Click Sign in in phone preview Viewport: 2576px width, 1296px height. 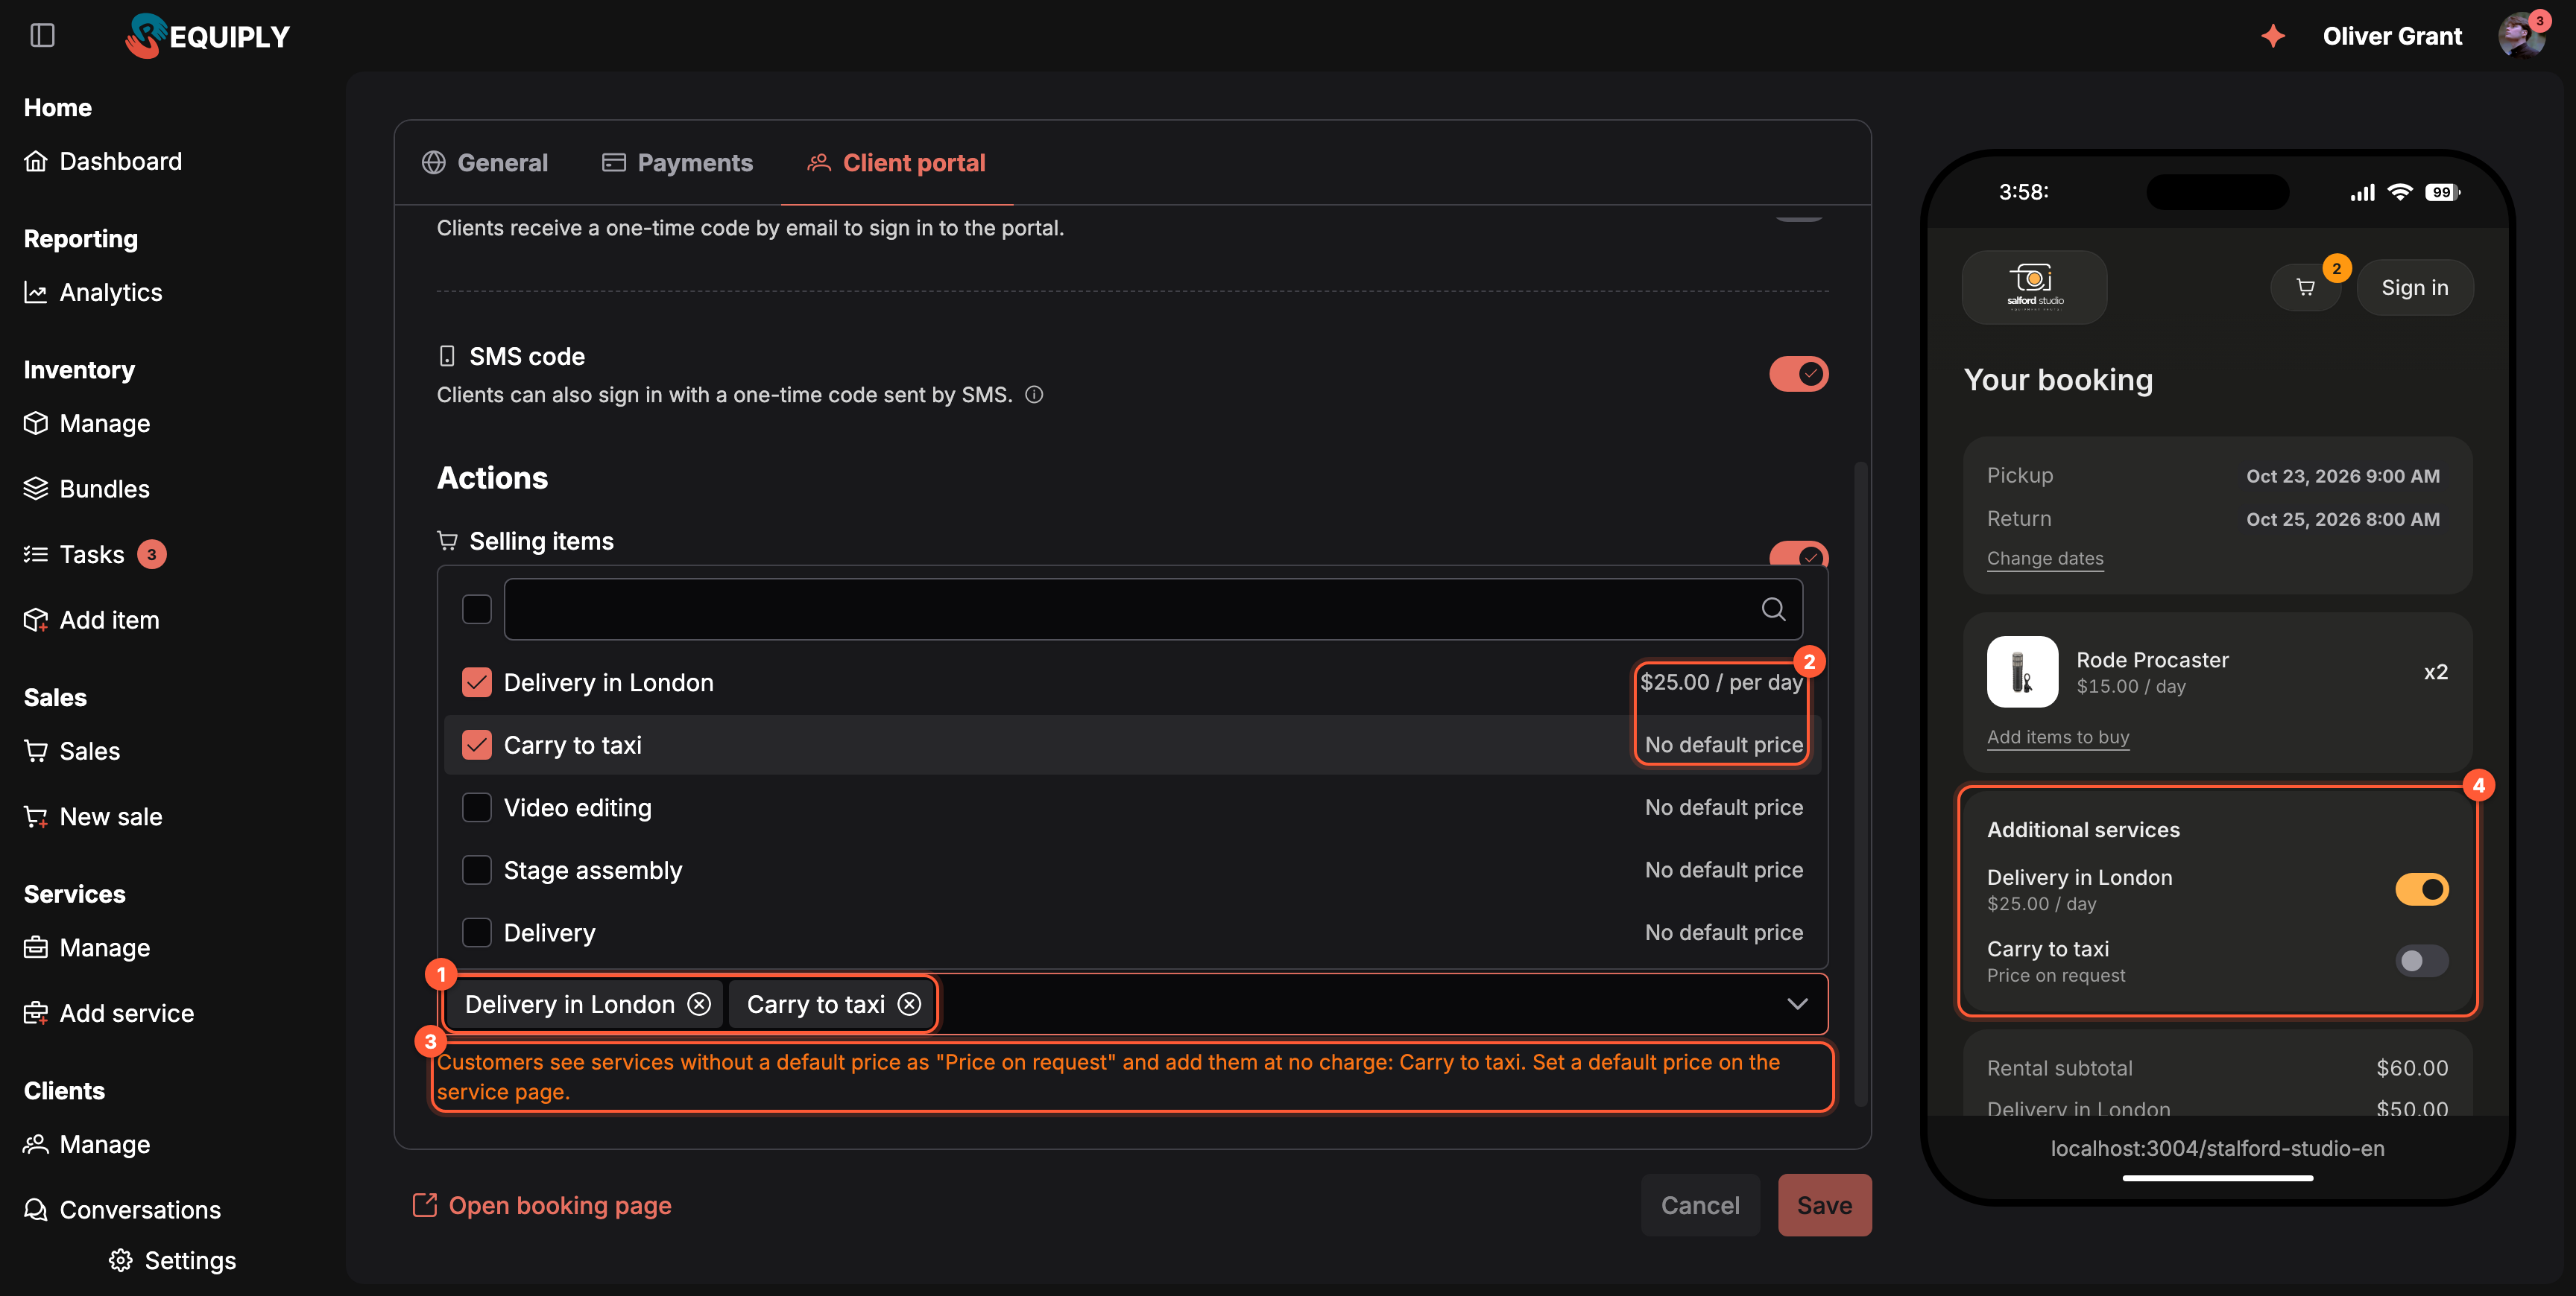(x=2414, y=288)
